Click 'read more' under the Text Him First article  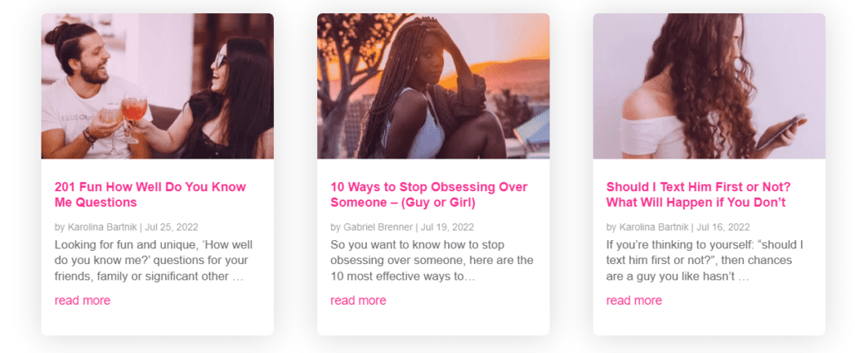tap(634, 301)
